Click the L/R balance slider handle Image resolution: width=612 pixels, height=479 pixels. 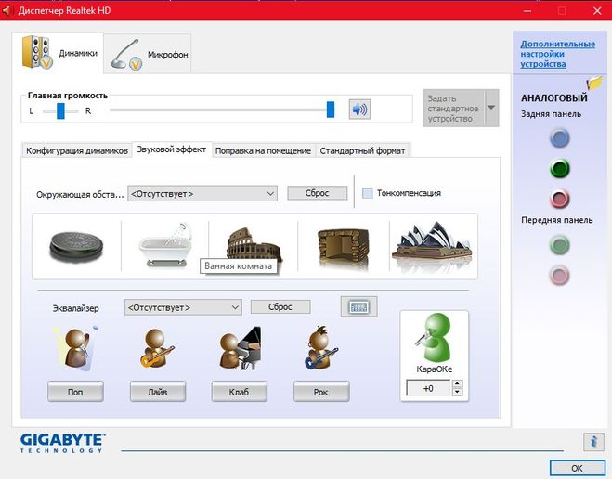tap(60, 110)
